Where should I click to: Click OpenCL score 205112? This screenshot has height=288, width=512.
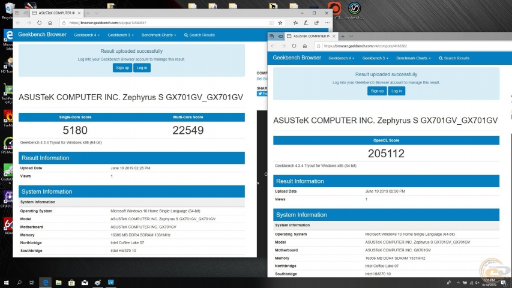386,154
